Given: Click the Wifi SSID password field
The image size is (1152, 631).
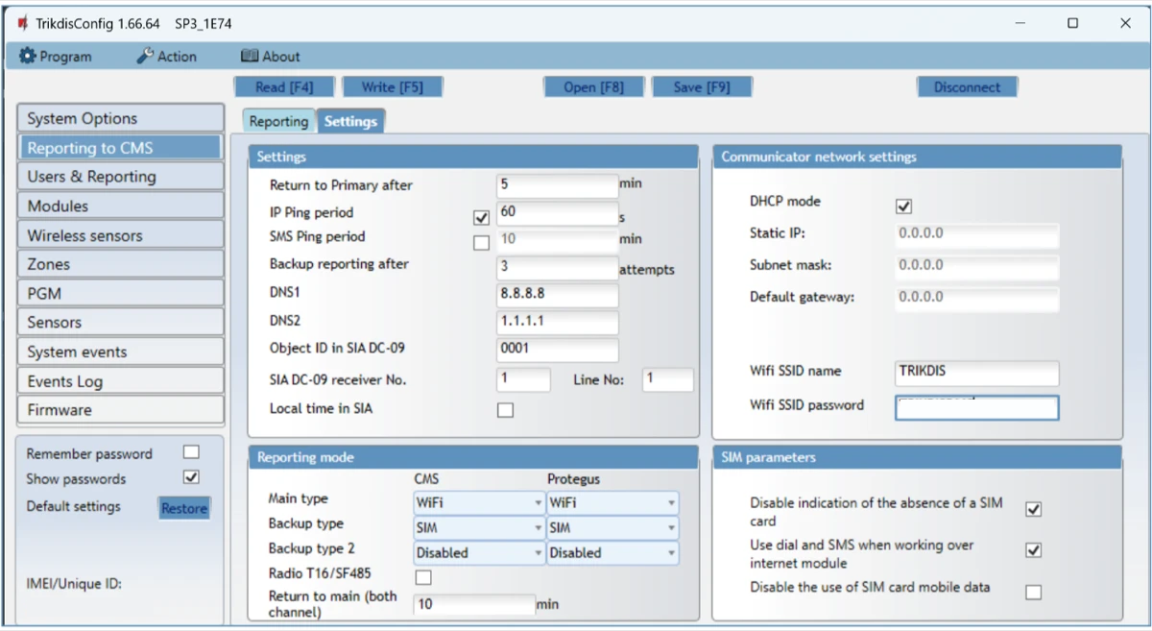Looking at the screenshot, I should click(x=977, y=407).
